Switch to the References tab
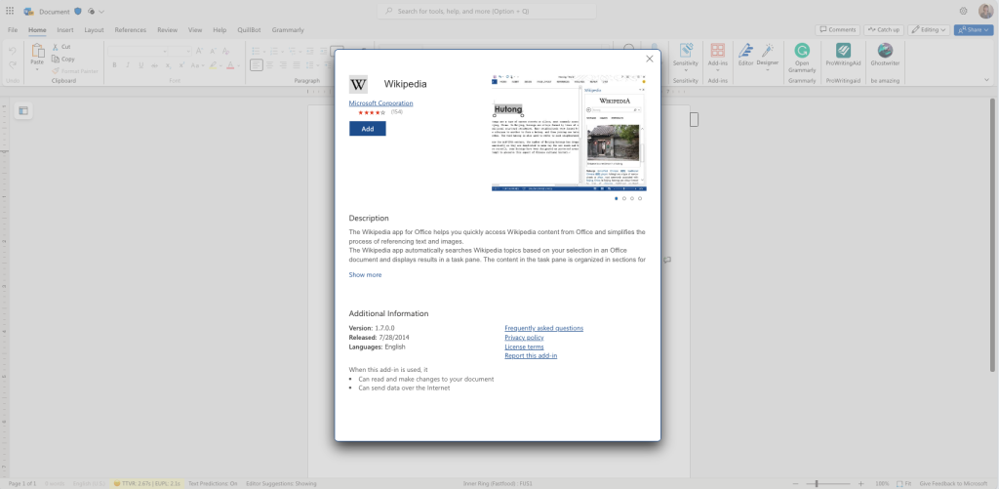The image size is (999, 489). pyautogui.click(x=130, y=30)
